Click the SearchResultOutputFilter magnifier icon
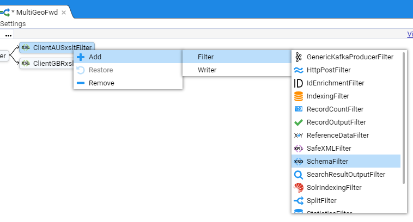Image resolution: width=413 pixels, height=222 pixels. [298, 175]
